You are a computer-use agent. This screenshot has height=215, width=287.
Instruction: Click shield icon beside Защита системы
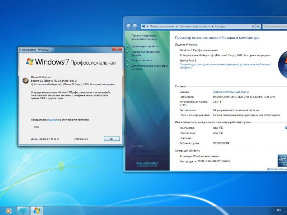128,60
